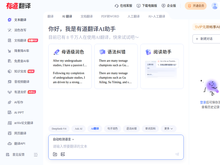Open 免费查AI率 search-document icon
The width and height of the screenshot is (220, 165).
(10, 61)
